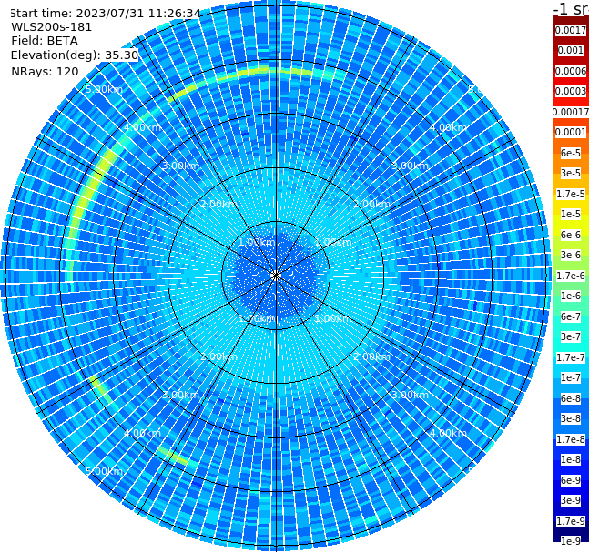Click the scan origin at the plot center
This screenshot has width=589, height=552.
tap(276, 276)
